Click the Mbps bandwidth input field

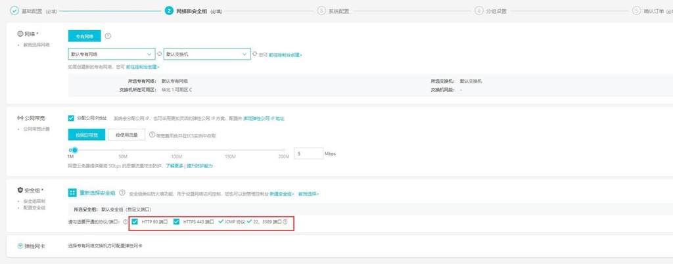point(308,153)
